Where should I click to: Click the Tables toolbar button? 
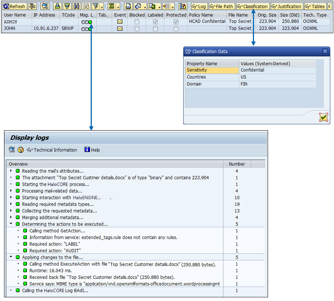pyautogui.click(x=315, y=6)
